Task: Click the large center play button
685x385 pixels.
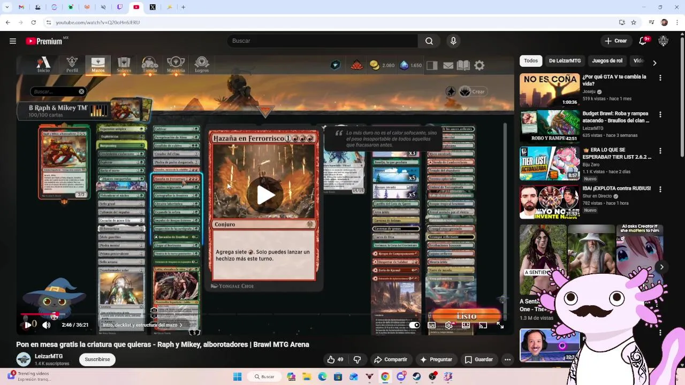Action: (265, 195)
